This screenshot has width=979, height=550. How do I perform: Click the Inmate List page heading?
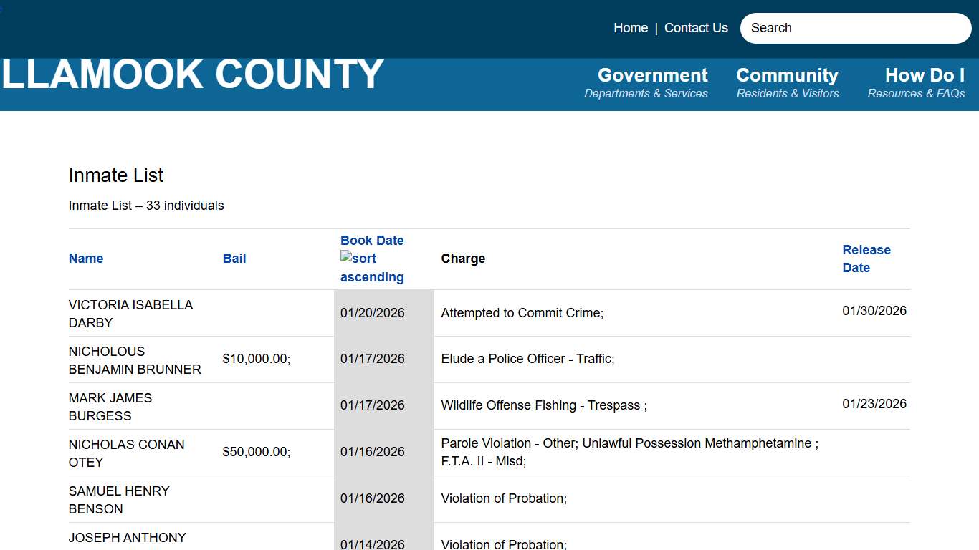tap(115, 175)
